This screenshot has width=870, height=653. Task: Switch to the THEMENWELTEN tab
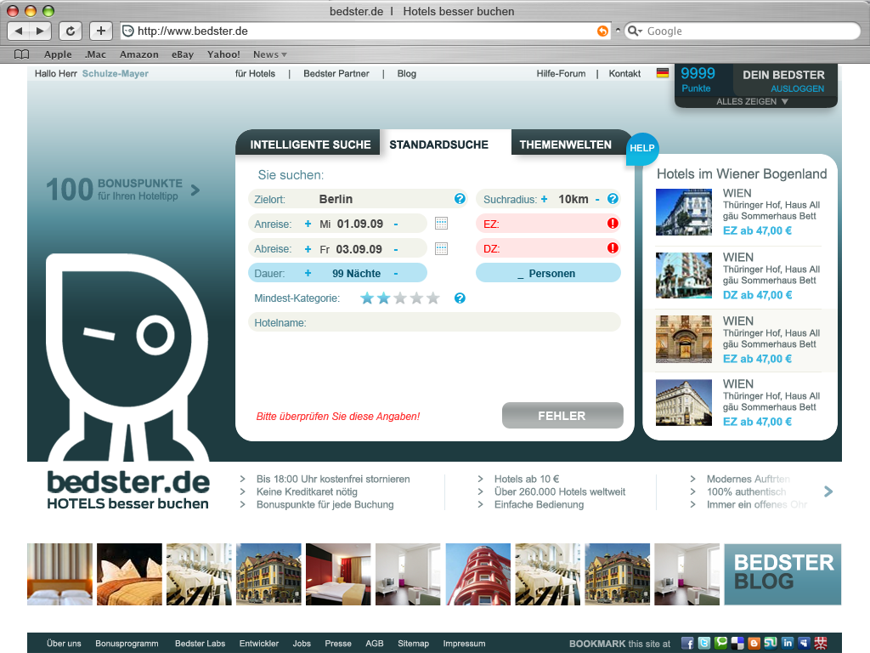coord(566,145)
